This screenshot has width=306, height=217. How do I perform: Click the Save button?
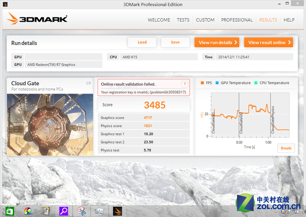(175, 42)
